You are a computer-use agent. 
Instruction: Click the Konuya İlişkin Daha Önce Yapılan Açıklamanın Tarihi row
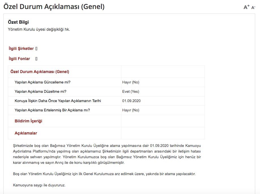click(x=58, y=101)
